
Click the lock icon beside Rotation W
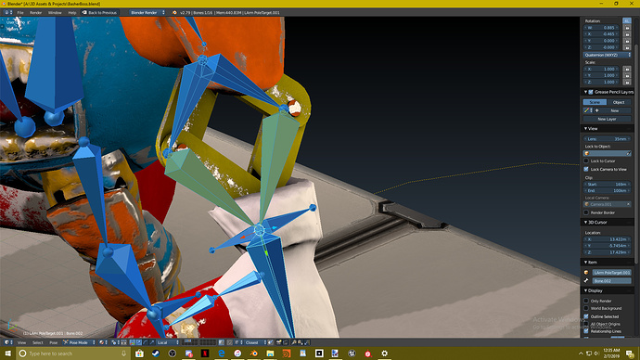627,28
